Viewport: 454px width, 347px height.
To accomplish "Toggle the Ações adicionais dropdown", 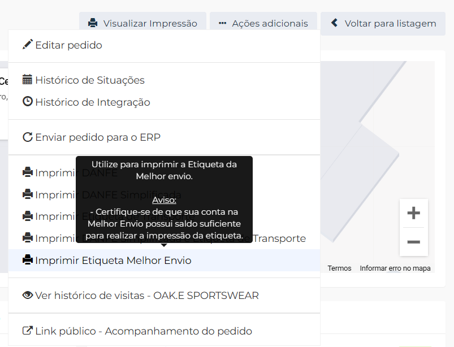I will (x=263, y=23).
